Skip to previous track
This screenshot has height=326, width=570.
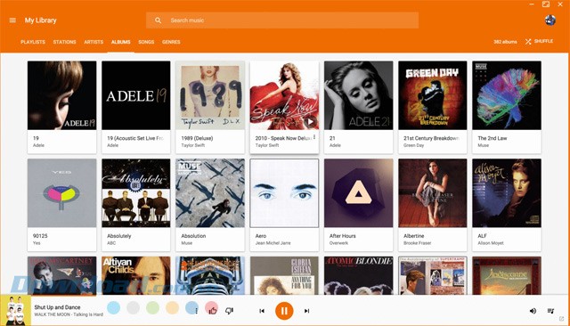coord(262,311)
